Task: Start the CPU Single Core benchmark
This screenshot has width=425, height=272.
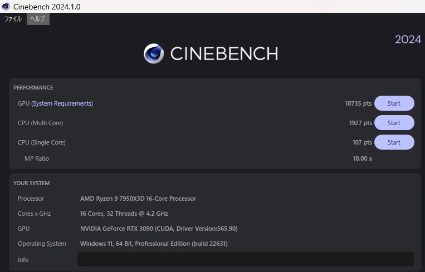Action: [x=394, y=142]
